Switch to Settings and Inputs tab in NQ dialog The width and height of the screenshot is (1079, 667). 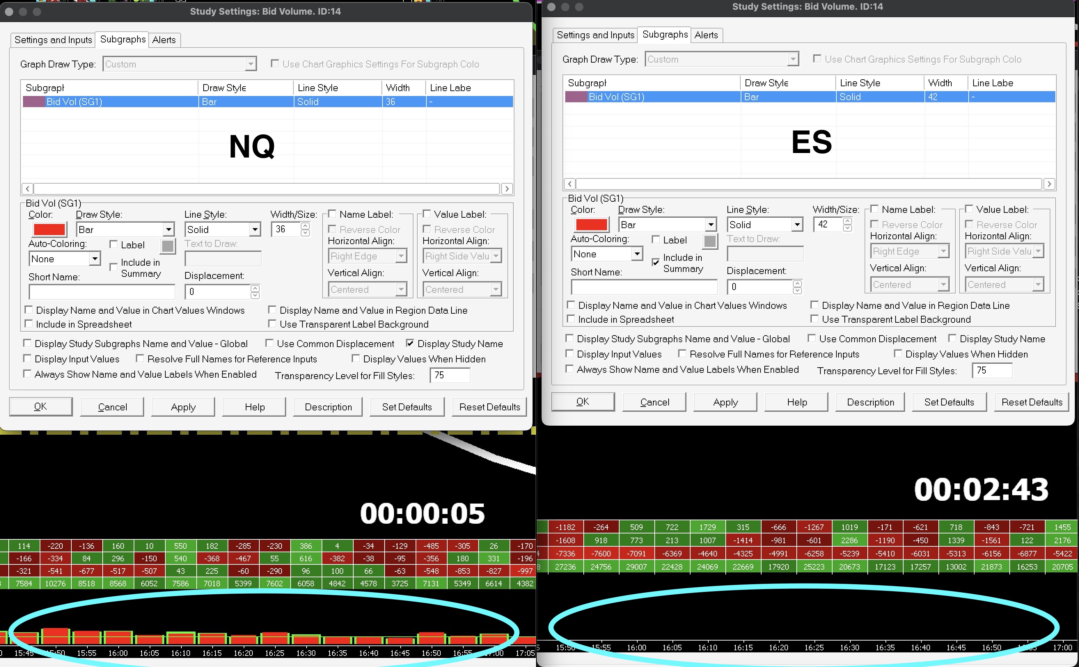pyautogui.click(x=53, y=40)
